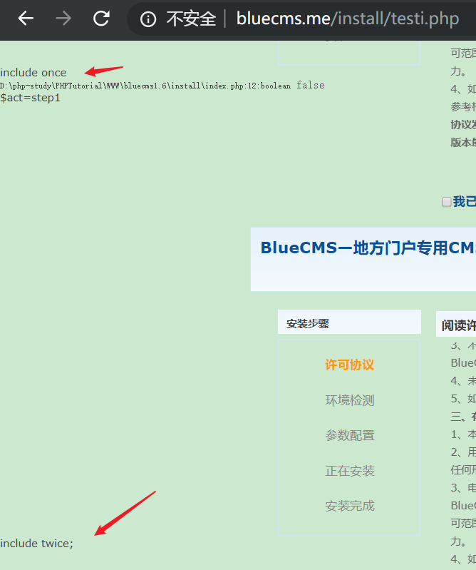Click the index.php:12 boolean false debug line
Image resolution: width=476 pixels, height=570 pixels.
tap(162, 86)
